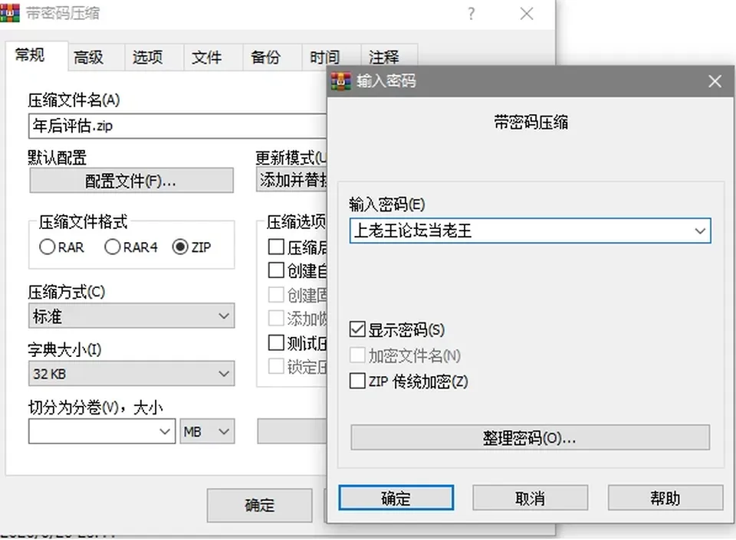Click the WinRAR icon in the password dialog title bar
736x540 pixels.
340,81
